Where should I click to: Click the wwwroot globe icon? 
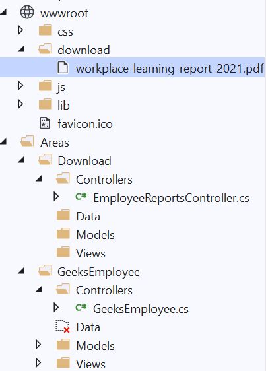coord(27,12)
